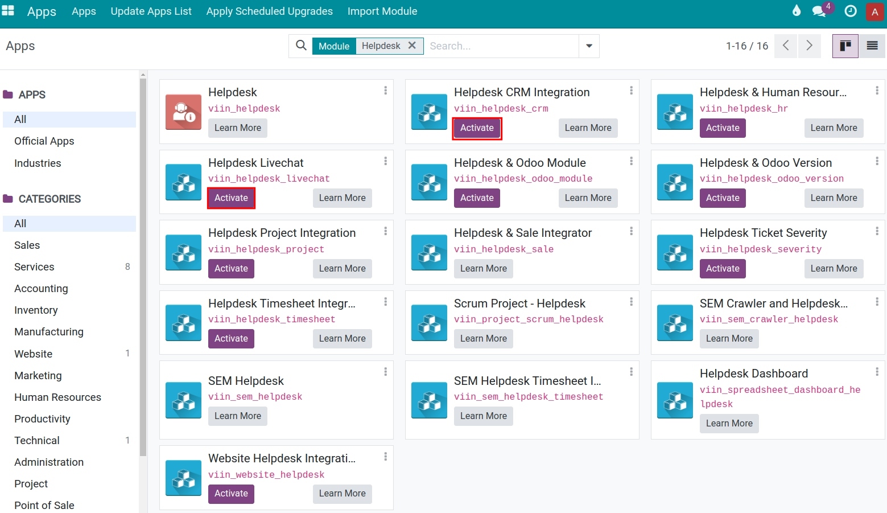The width and height of the screenshot is (887, 513).
Task: Switch to List view
Action: (872, 46)
